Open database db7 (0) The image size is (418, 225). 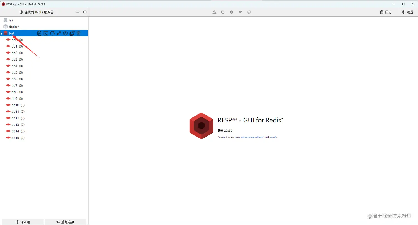point(17,86)
